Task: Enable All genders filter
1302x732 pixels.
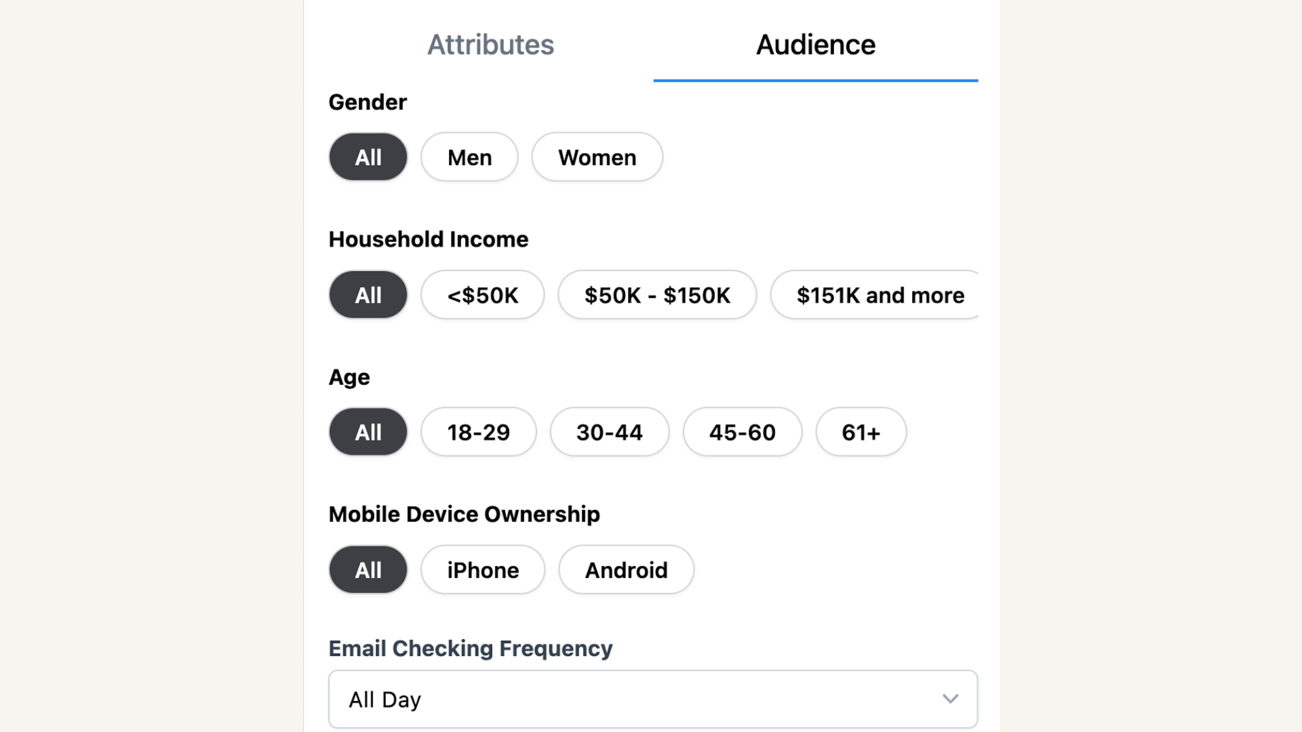Action: [368, 157]
